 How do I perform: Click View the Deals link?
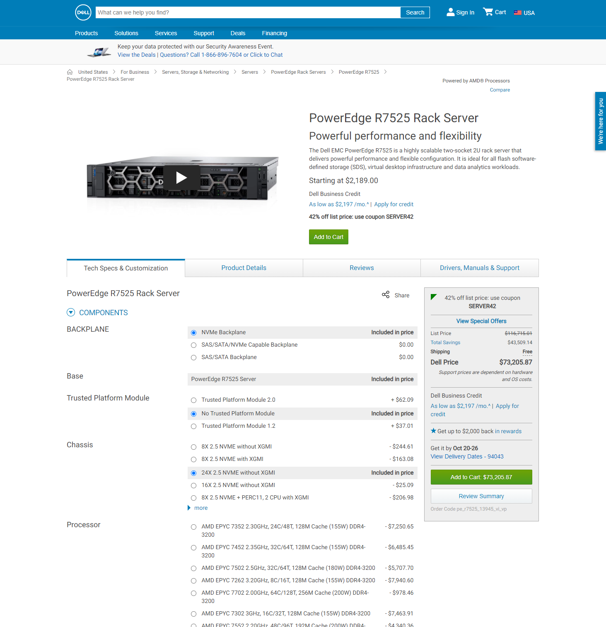point(137,55)
